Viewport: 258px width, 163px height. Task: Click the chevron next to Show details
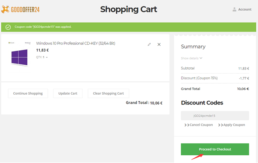coord(201,58)
